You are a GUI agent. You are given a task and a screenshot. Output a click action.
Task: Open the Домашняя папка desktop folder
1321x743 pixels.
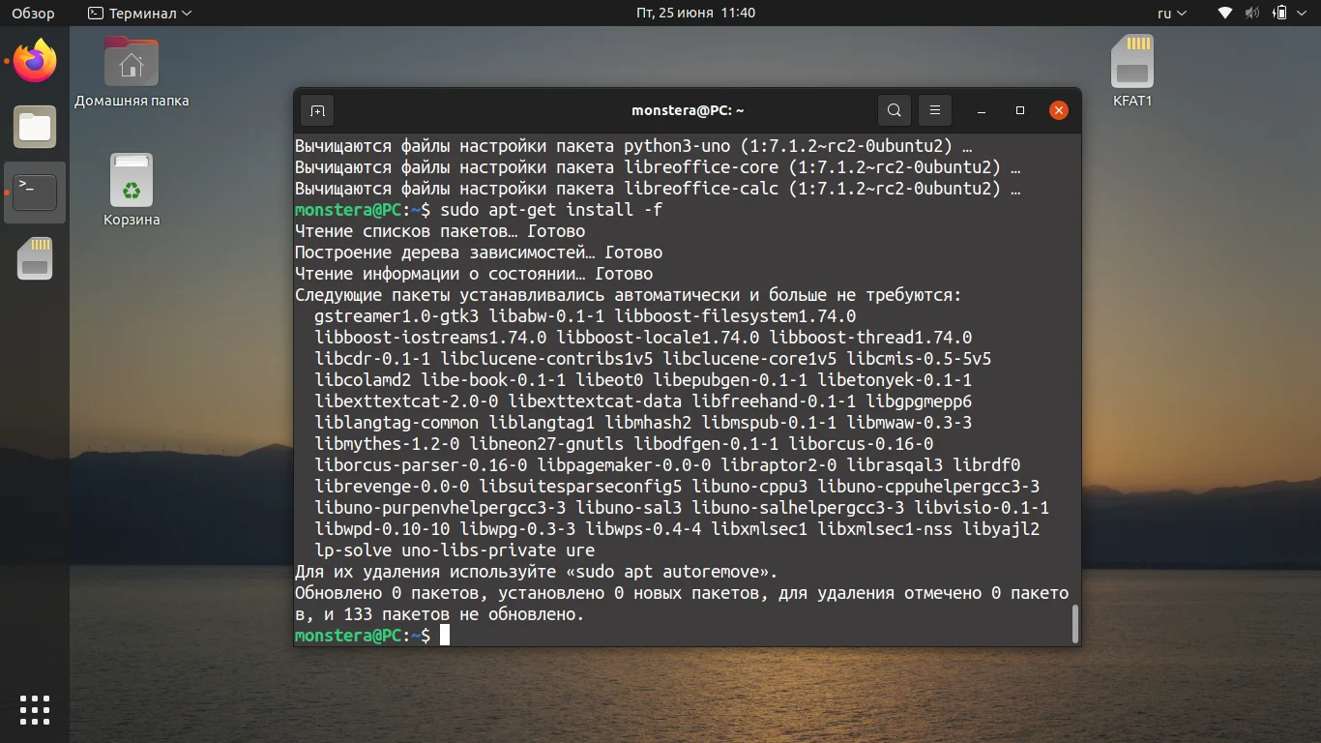coord(132,72)
